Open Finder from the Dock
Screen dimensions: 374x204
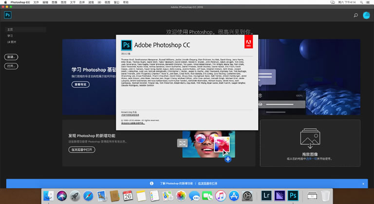tap(49, 196)
